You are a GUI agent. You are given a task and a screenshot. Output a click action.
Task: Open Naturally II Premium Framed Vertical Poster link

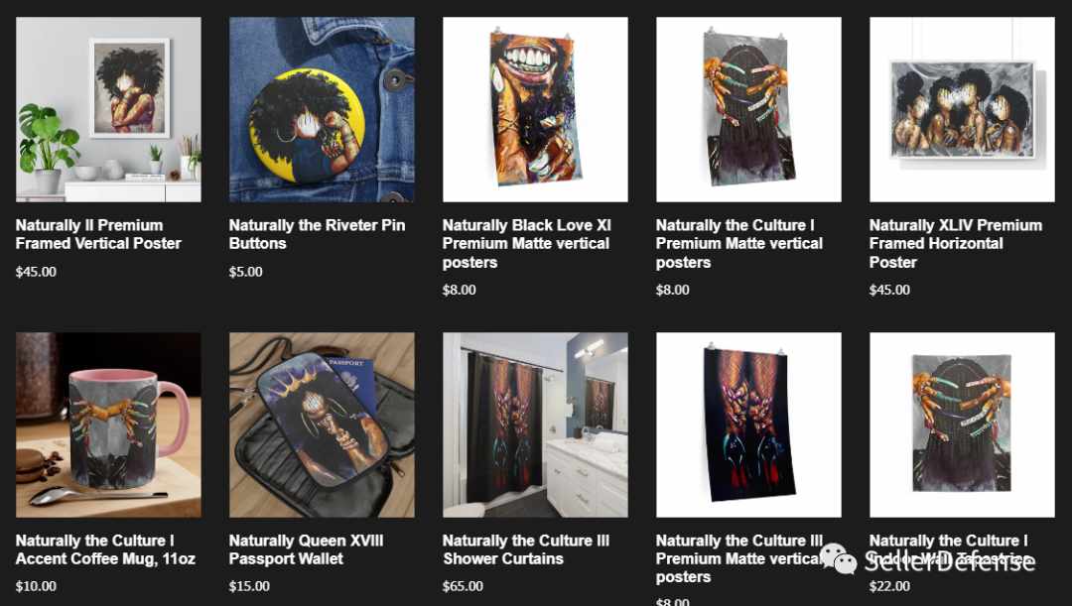point(98,234)
